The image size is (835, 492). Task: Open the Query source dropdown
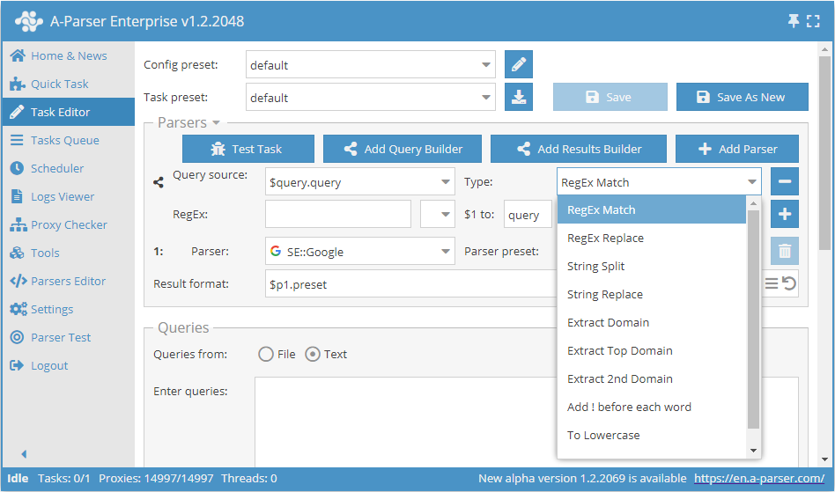click(359, 183)
